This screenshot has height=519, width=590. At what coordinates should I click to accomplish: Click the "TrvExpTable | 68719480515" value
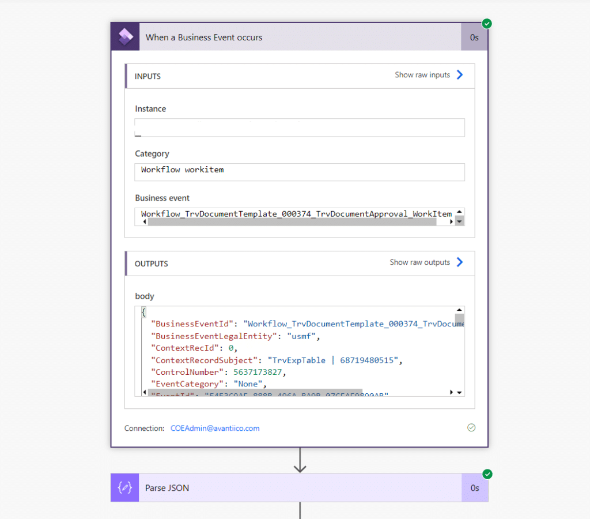click(x=332, y=360)
